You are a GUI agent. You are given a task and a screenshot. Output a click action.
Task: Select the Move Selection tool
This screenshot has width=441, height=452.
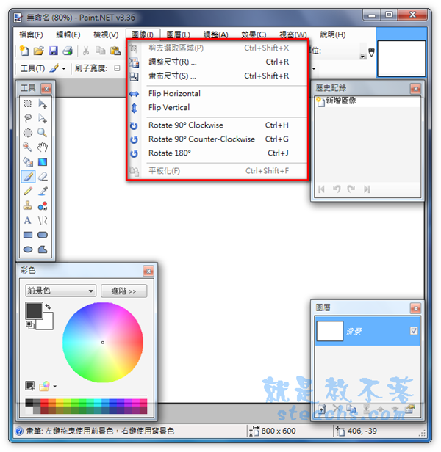coord(43,118)
